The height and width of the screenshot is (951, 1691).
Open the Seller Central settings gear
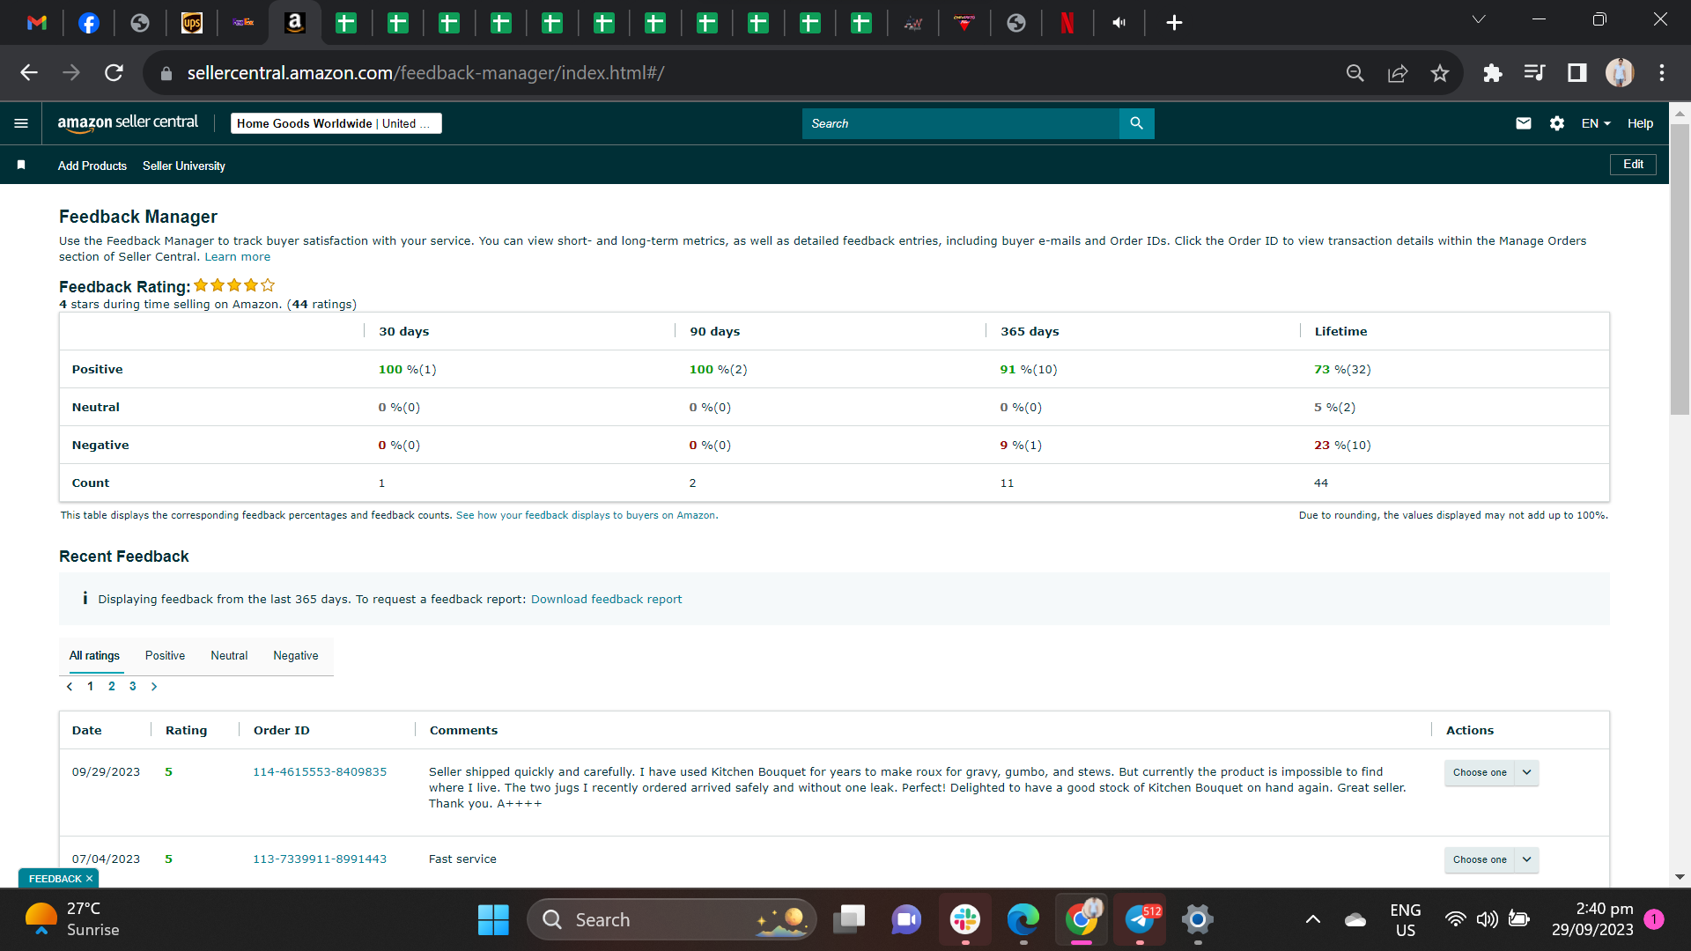[1557, 123]
